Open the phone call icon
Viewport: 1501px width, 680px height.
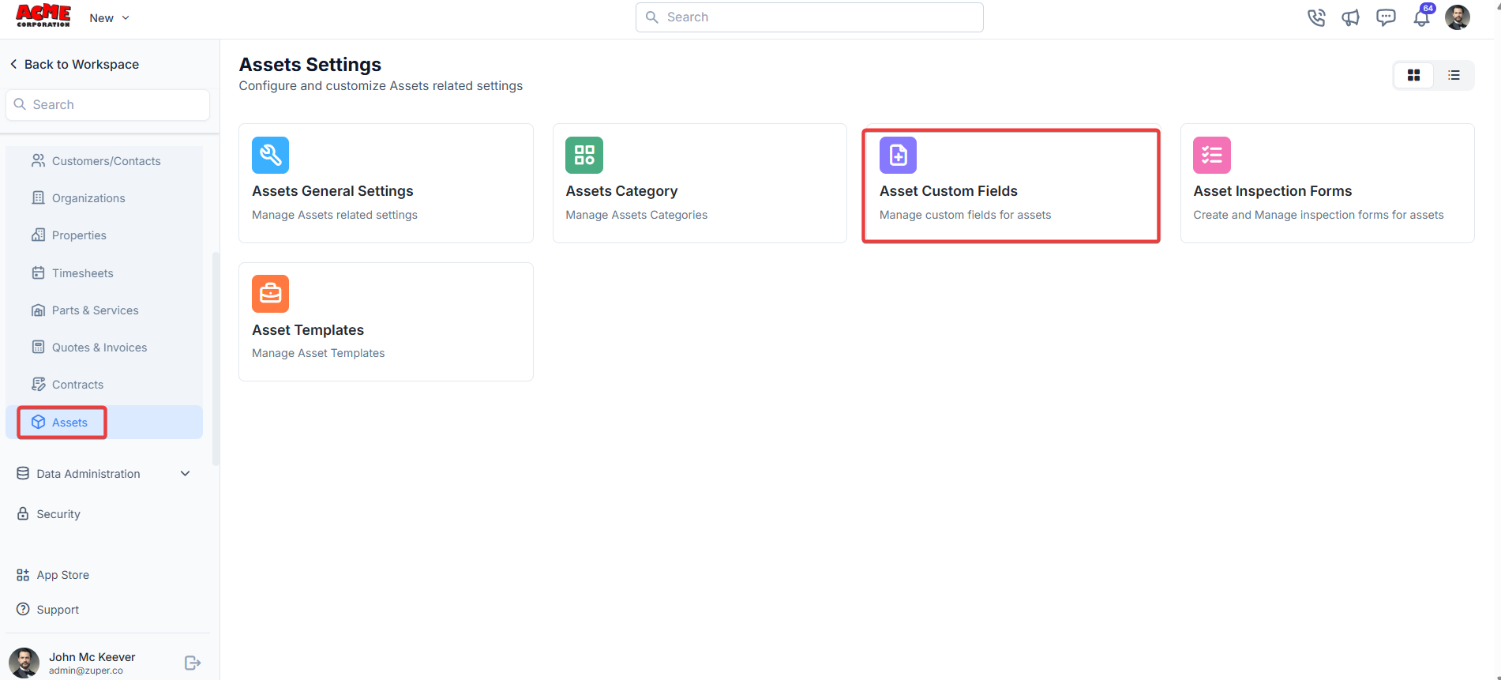(x=1316, y=17)
